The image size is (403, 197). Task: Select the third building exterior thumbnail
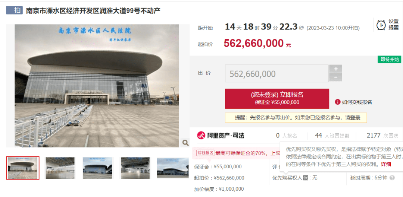tap(97, 168)
